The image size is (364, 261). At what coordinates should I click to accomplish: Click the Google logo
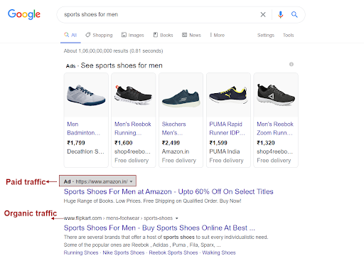(x=24, y=14)
